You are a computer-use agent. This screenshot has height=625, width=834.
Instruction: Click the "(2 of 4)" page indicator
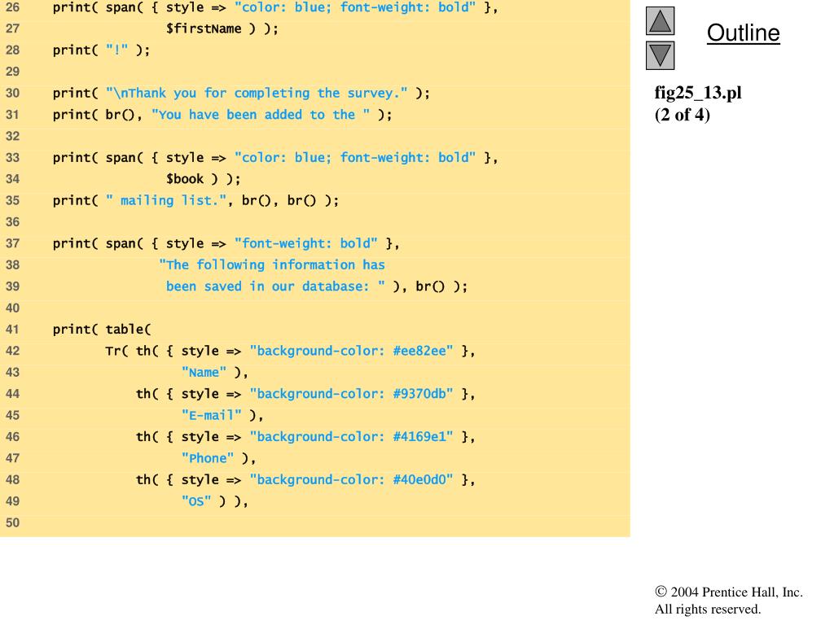(x=683, y=115)
